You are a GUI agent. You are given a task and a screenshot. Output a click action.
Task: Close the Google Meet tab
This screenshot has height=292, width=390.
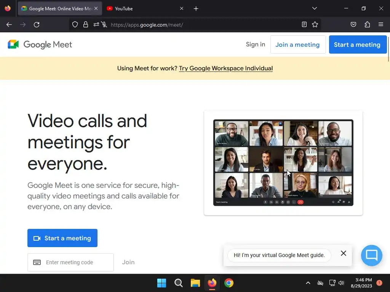pyautogui.click(x=96, y=8)
